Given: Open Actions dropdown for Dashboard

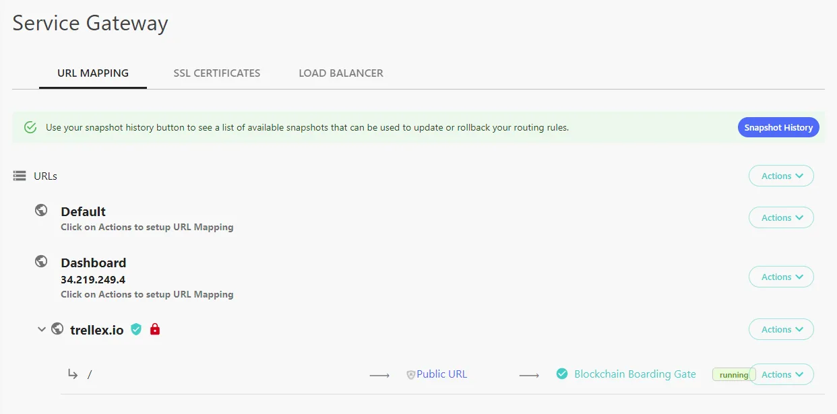Looking at the screenshot, I should tap(781, 277).
